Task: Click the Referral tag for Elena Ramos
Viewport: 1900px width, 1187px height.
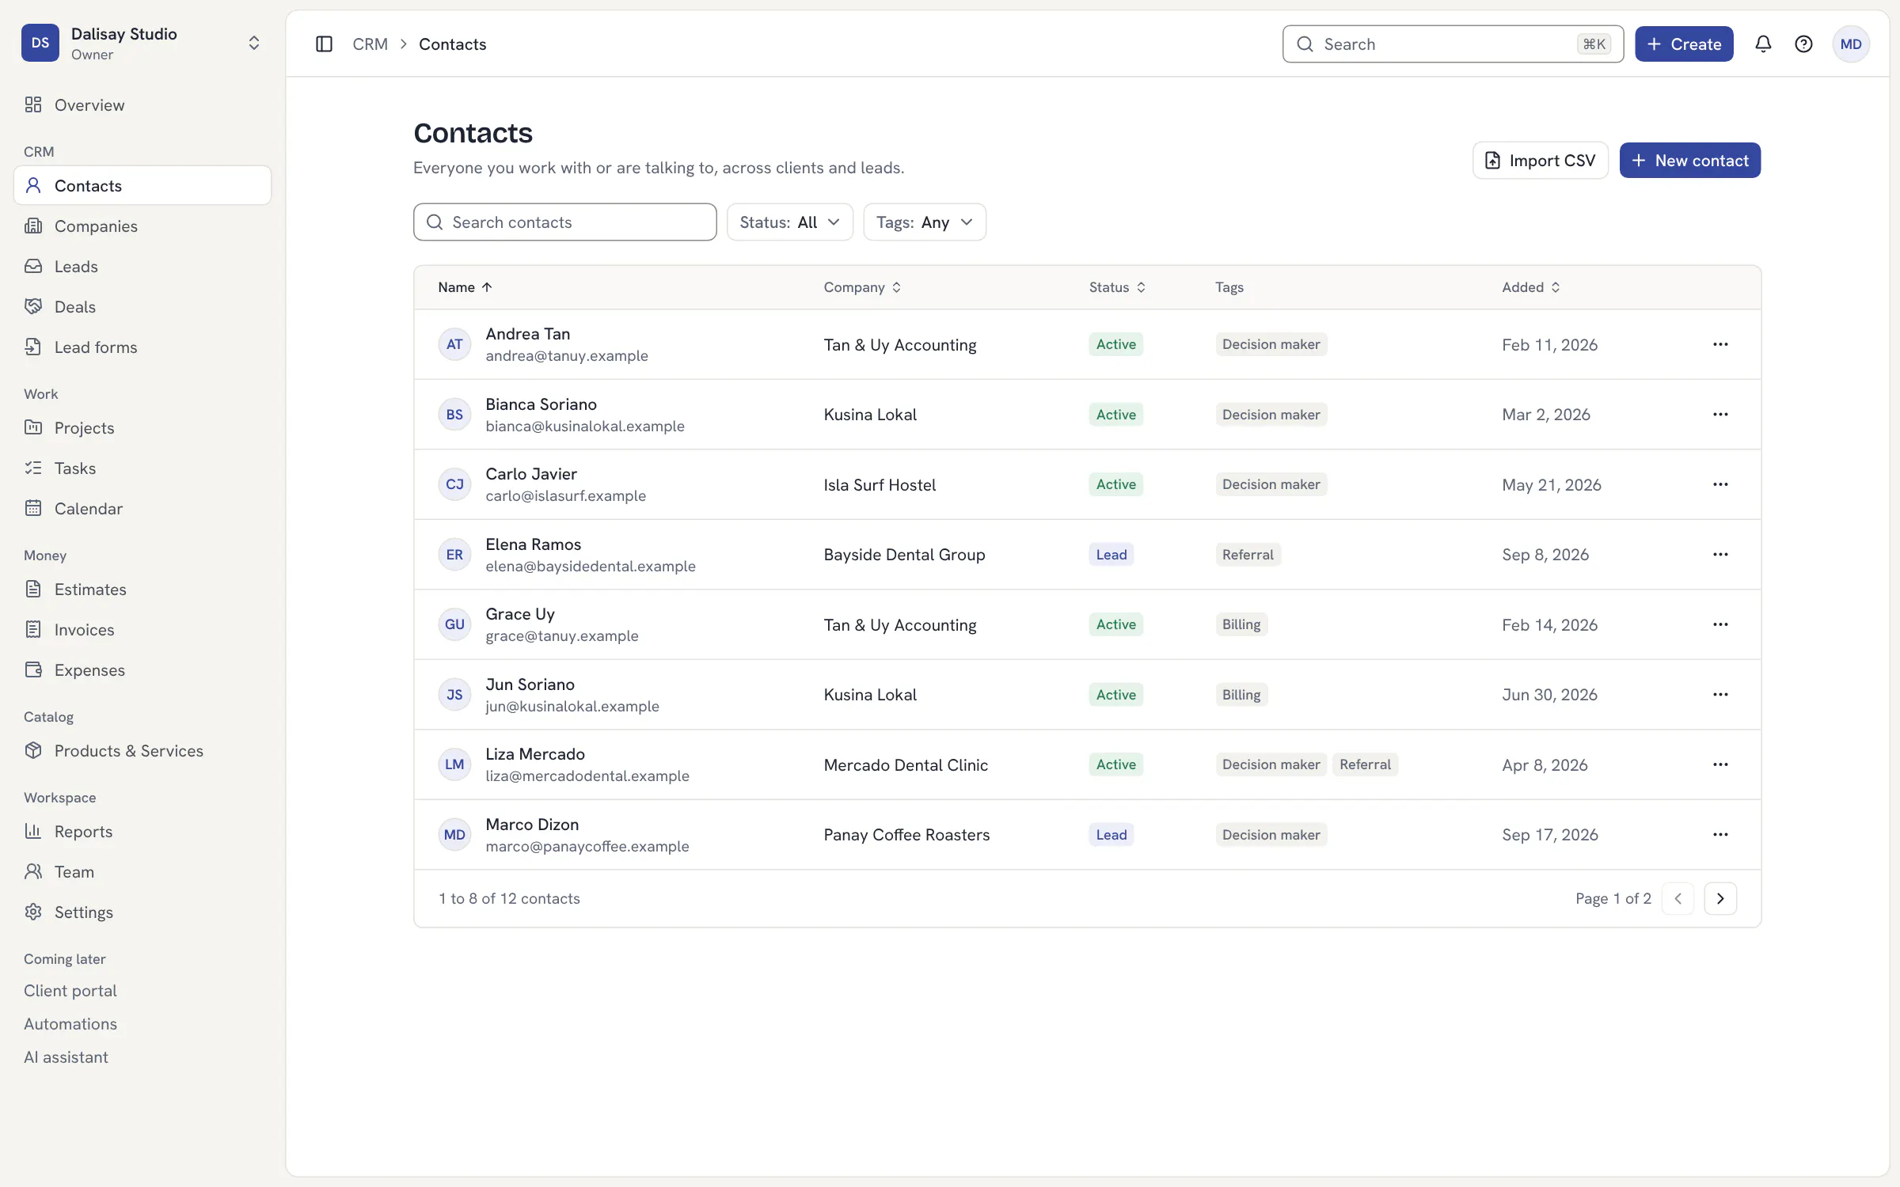Action: (x=1248, y=555)
